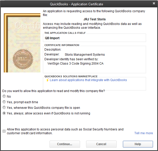
Task: Select 'Yes, whenever this QuickBooks company file is open'
Action: click(4, 108)
